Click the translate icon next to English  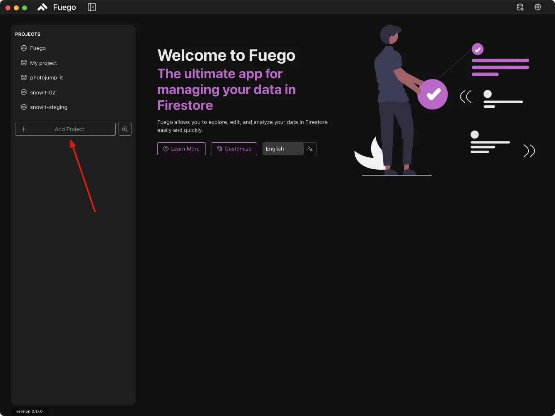coord(310,149)
